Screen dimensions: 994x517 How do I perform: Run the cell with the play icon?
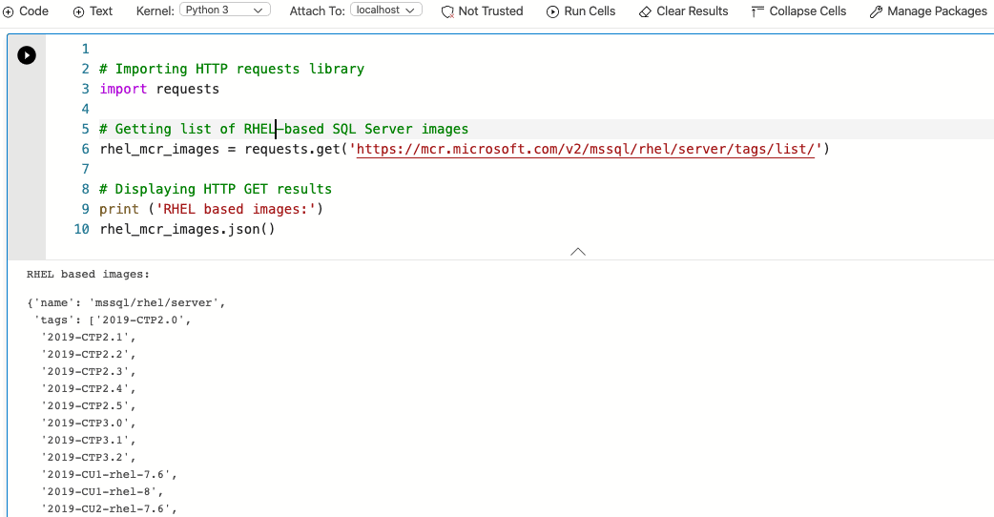27,55
